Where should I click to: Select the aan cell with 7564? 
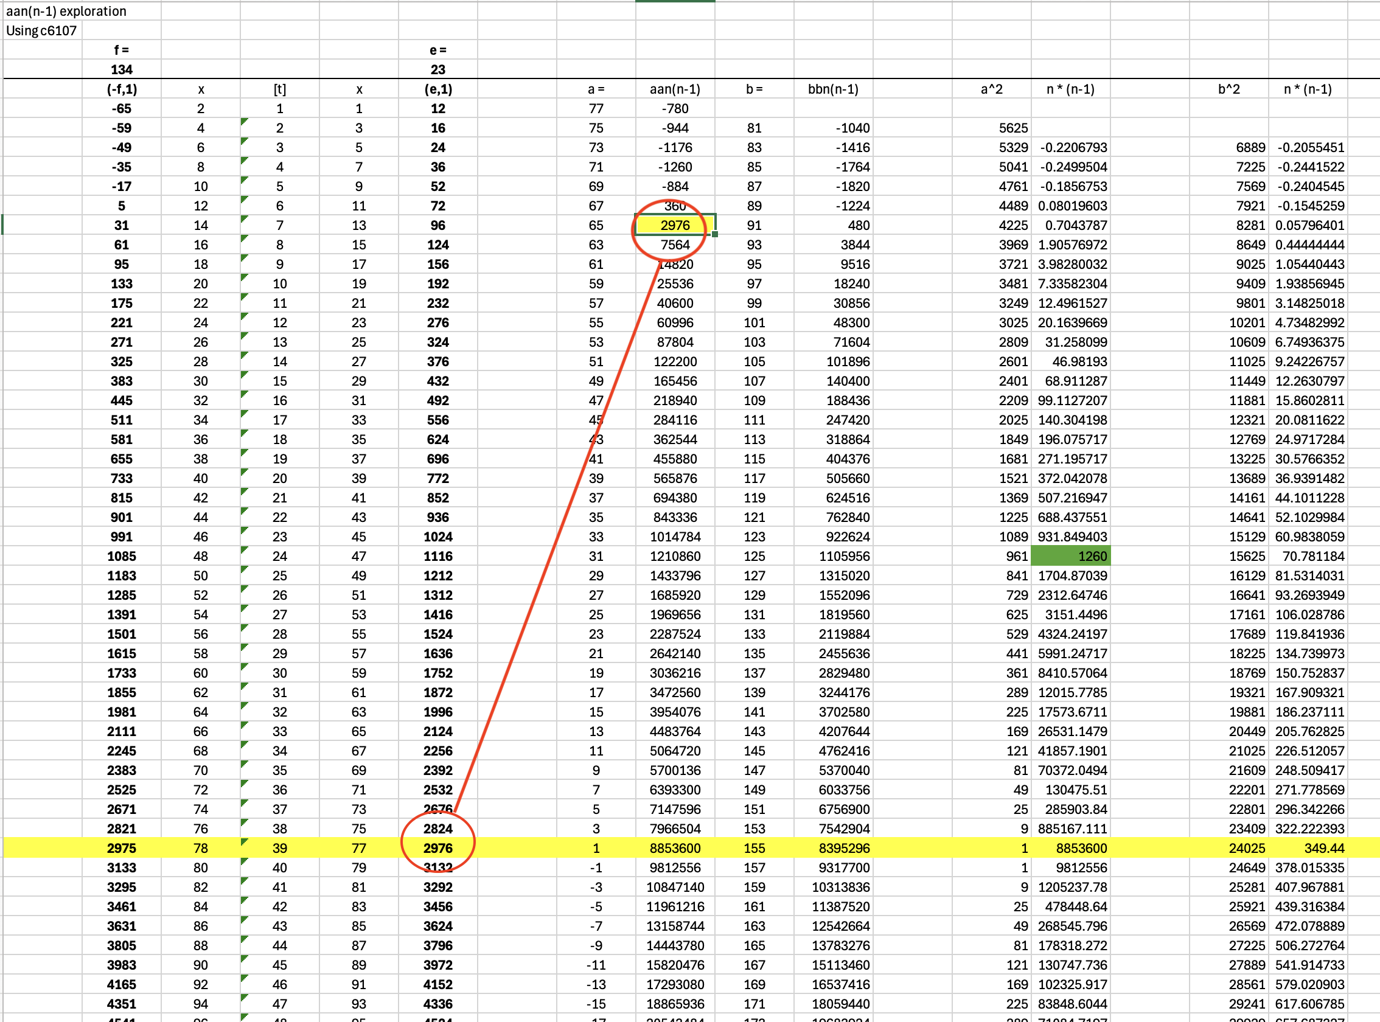675,245
